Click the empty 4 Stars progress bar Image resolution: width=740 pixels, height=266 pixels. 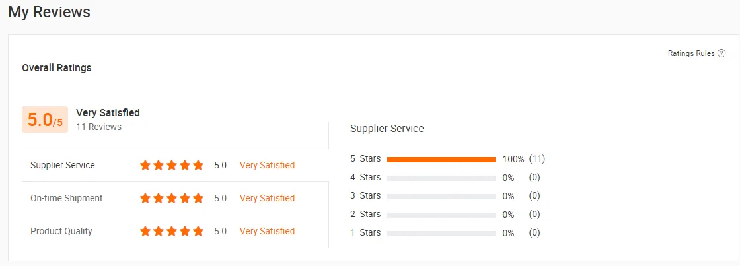point(441,178)
